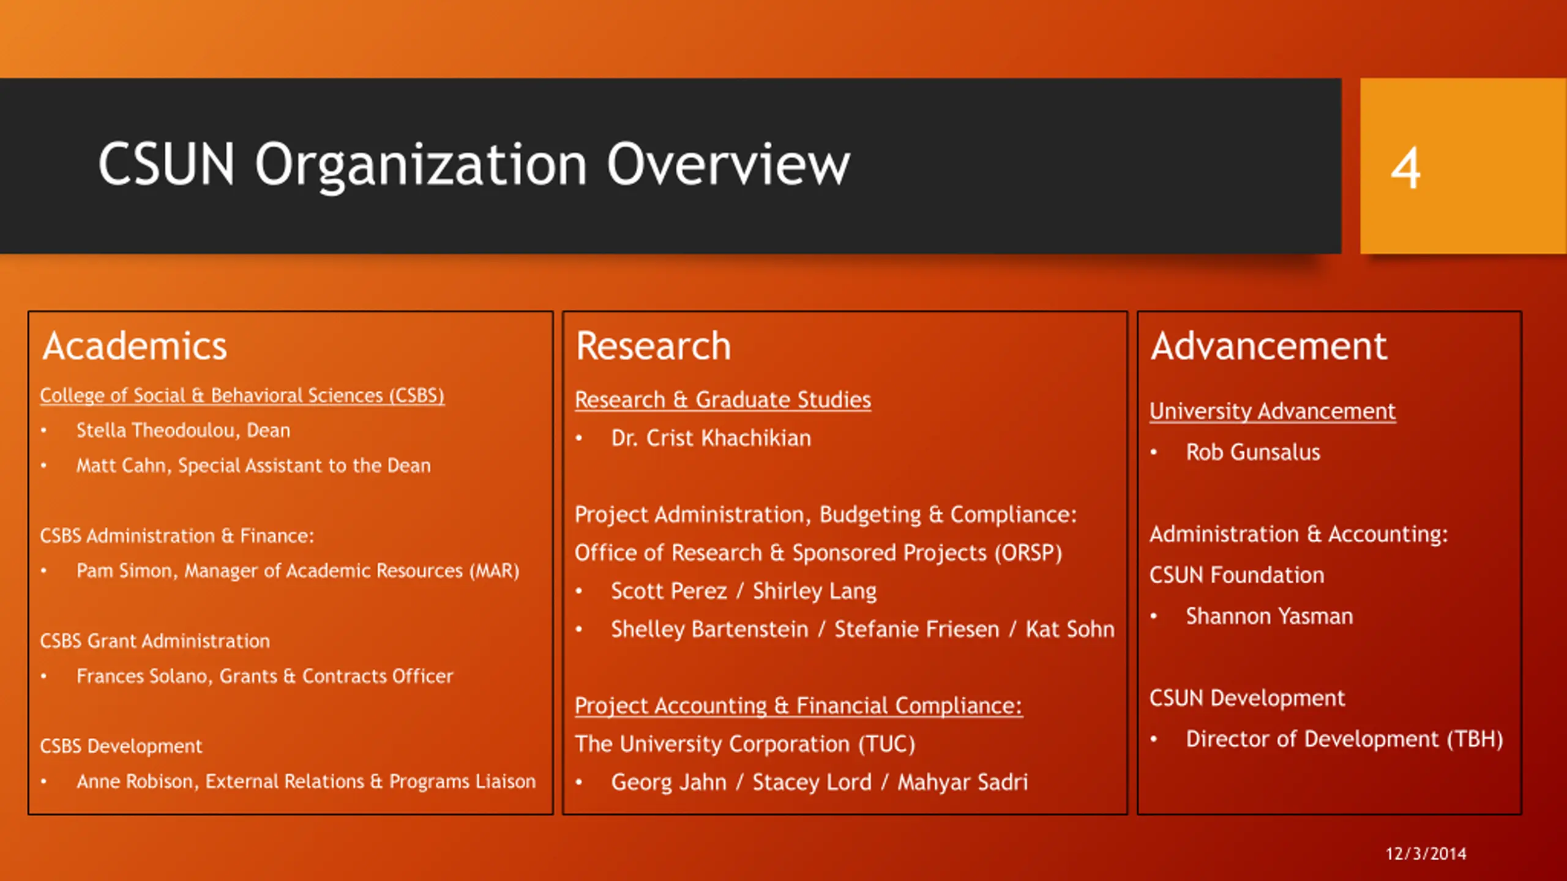Click 'Matt Cahn, Special Assistant to the Dean'

(x=253, y=466)
